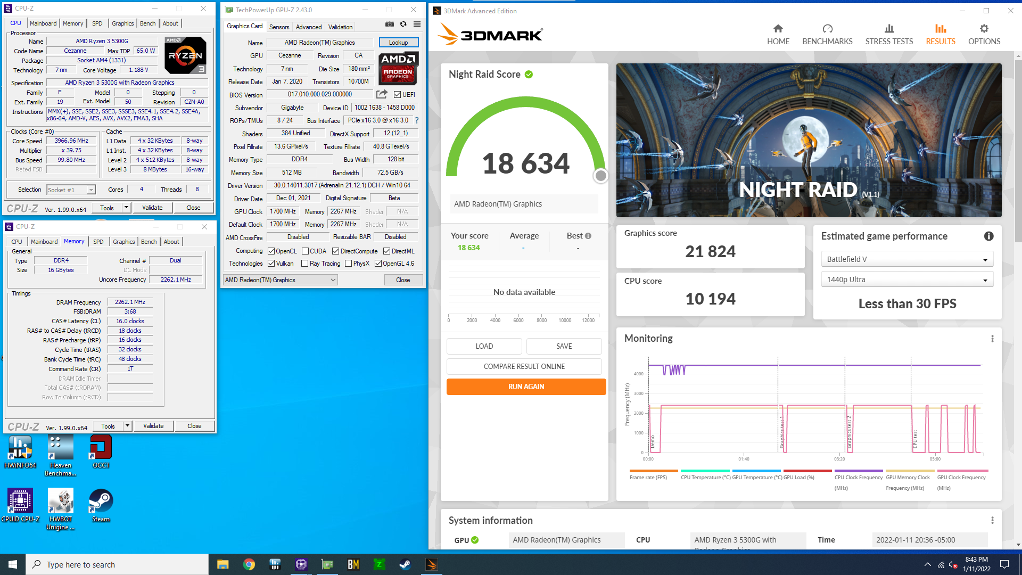Viewport: 1022px width, 575px height.
Task: Open the Advanced tab in GPU-Z
Action: point(309,27)
